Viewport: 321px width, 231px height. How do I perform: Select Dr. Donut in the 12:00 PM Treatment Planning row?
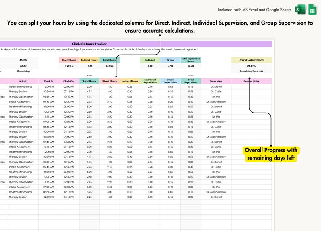point(216,87)
